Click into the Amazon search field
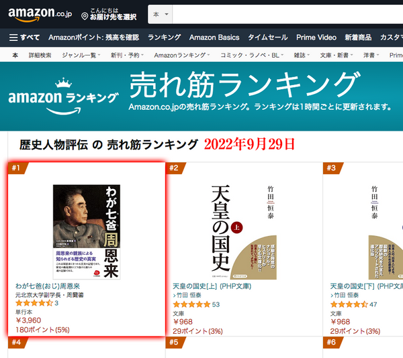The height and width of the screenshot is (358, 403). coord(287,14)
